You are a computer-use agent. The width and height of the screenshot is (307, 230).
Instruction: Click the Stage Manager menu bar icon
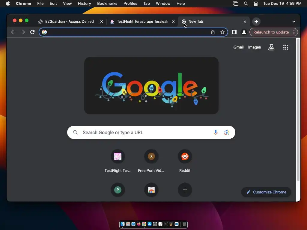[x=236, y=4]
